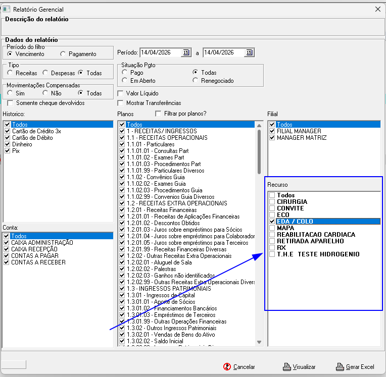Tick Mostrar Transferências option
This screenshot has height=377, width=386.
point(120,103)
